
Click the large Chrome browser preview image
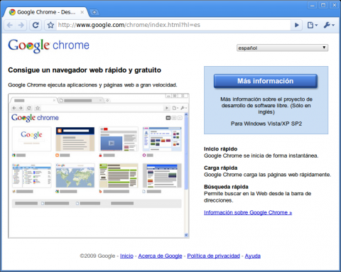click(x=99, y=165)
